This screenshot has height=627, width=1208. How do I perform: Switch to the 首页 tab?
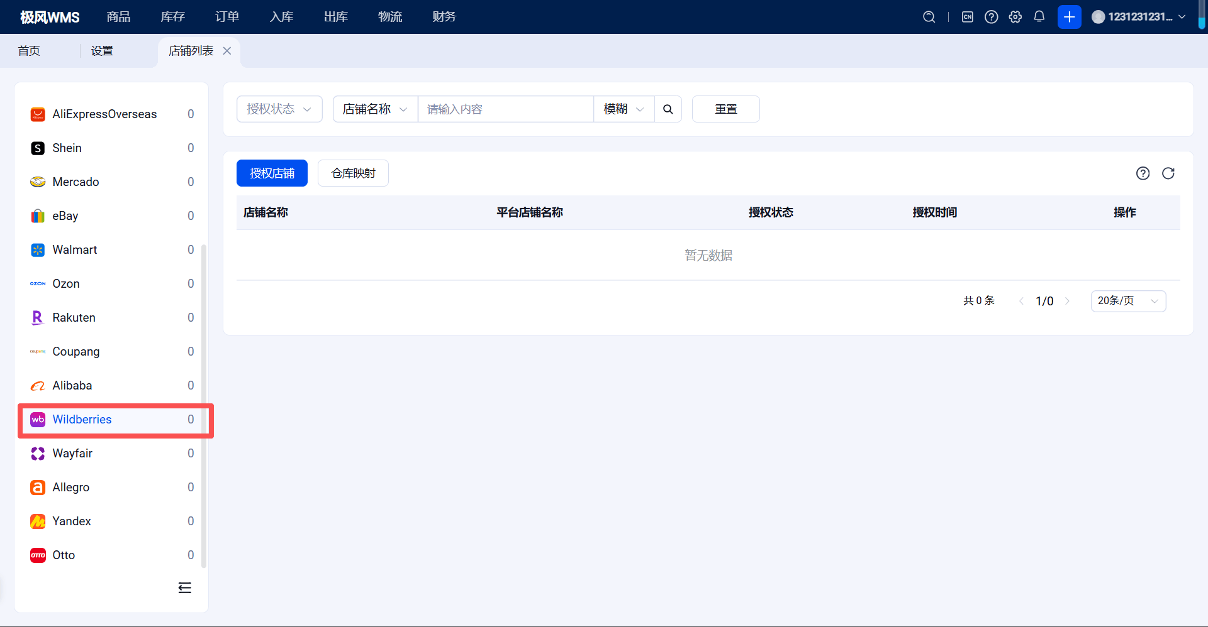(x=29, y=51)
